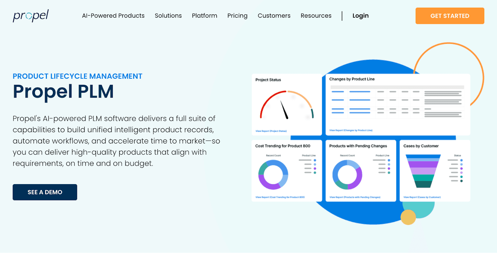Open View Report (Products with Pending Changes)
Viewport: 497px width, 278px height.
click(x=355, y=197)
